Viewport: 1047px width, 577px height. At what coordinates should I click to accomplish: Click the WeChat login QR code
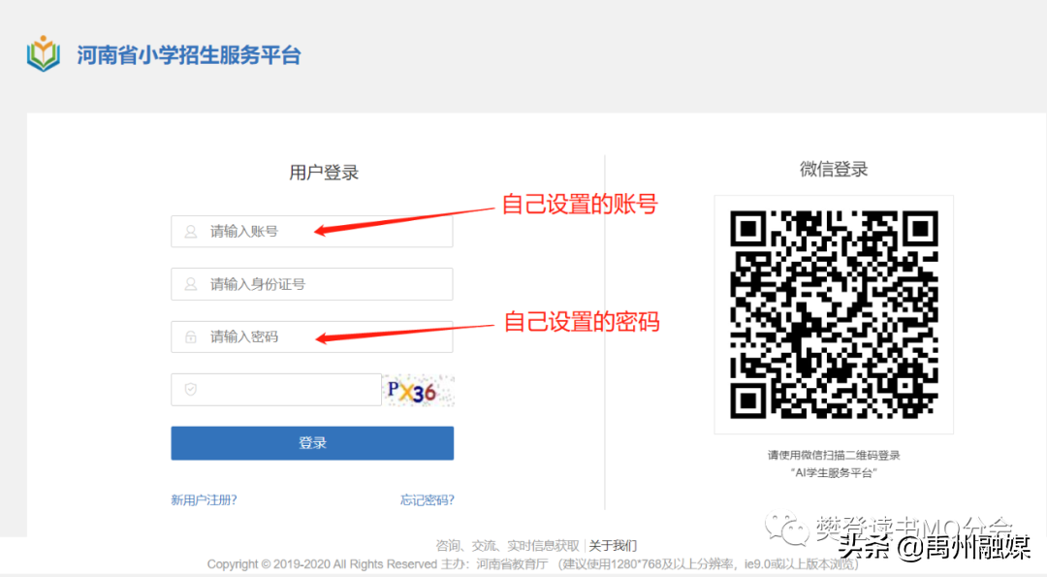pyautogui.click(x=834, y=314)
